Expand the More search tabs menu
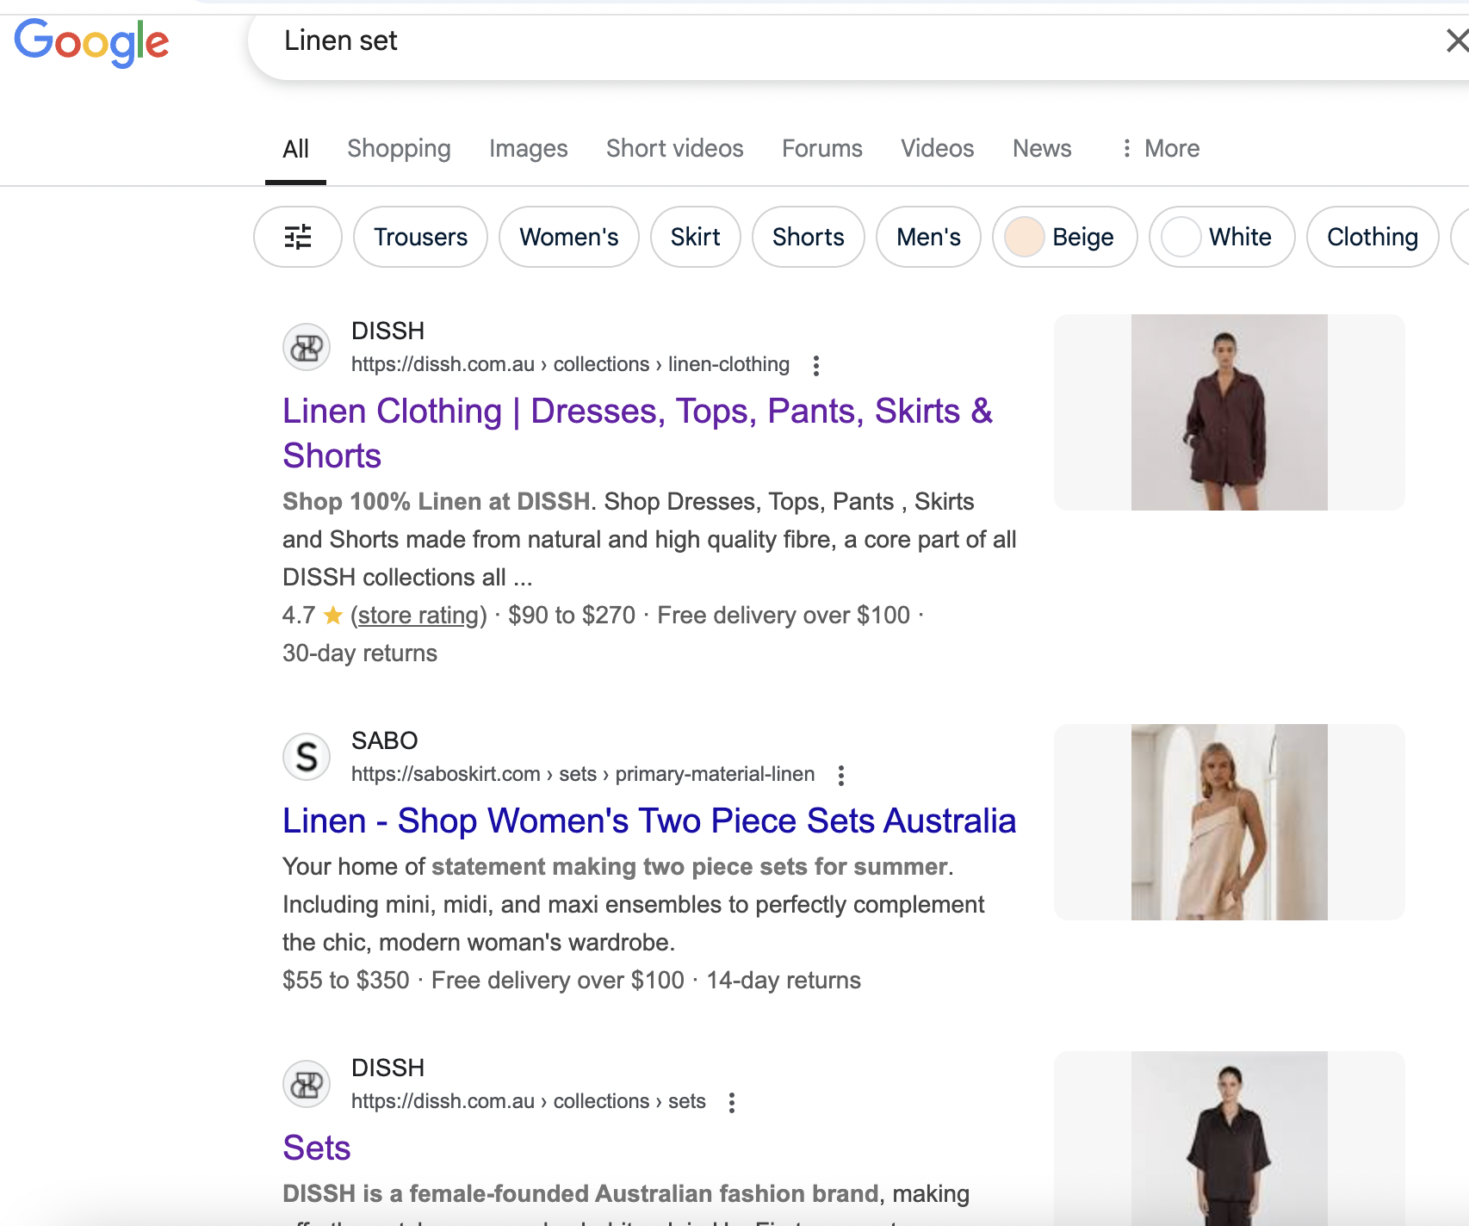1469x1226 pixels. pyautogui.click(x=1160, y=148)
